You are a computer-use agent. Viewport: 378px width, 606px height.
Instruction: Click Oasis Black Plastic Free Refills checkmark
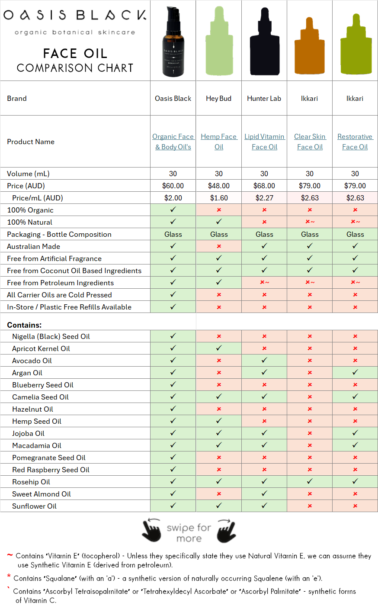[173, 307]
